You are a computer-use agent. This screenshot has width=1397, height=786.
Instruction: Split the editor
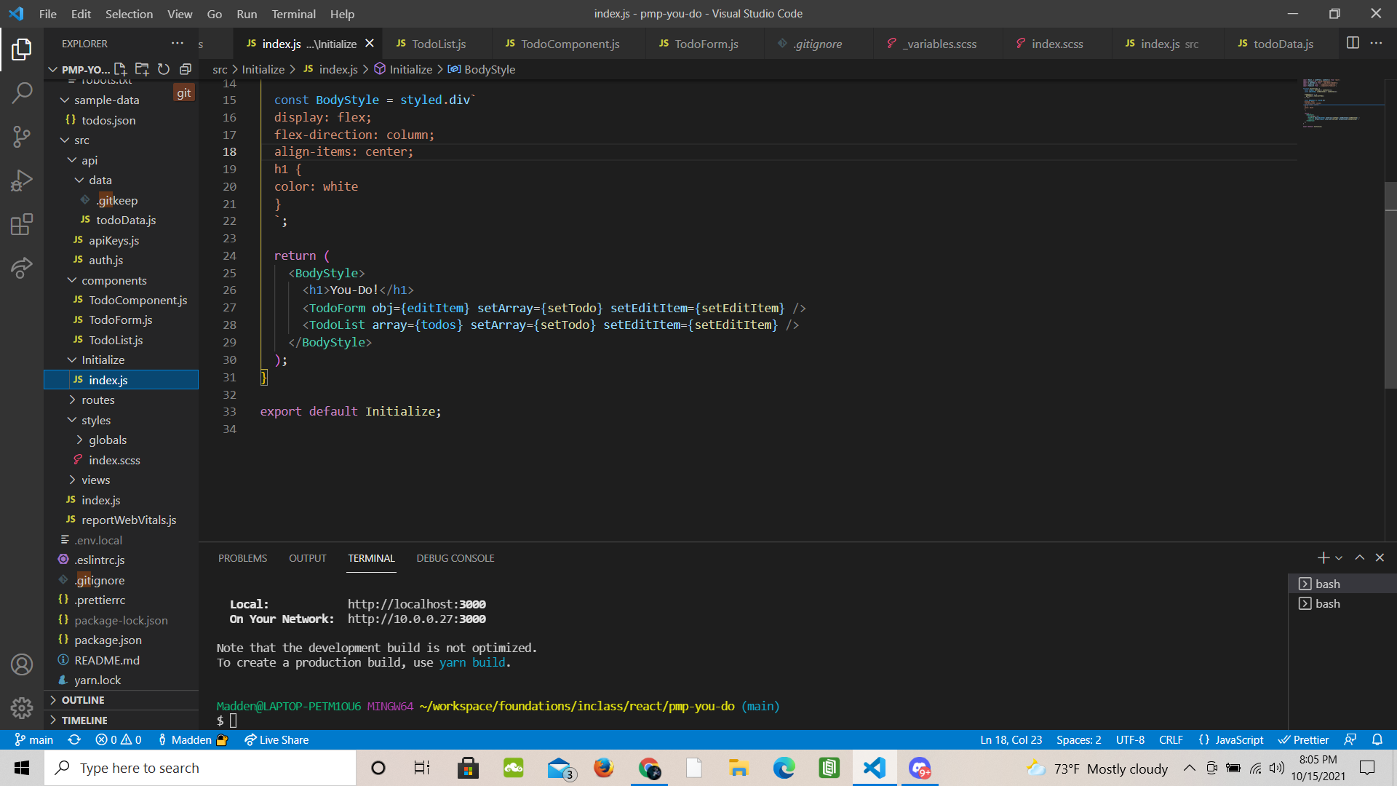[x=1353, y=43]
